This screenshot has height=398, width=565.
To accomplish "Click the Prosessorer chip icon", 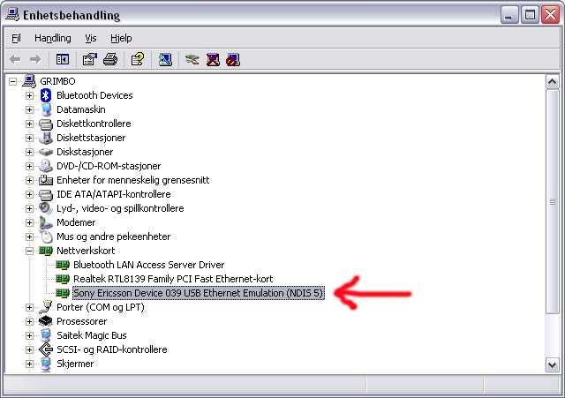I will 46,321.
